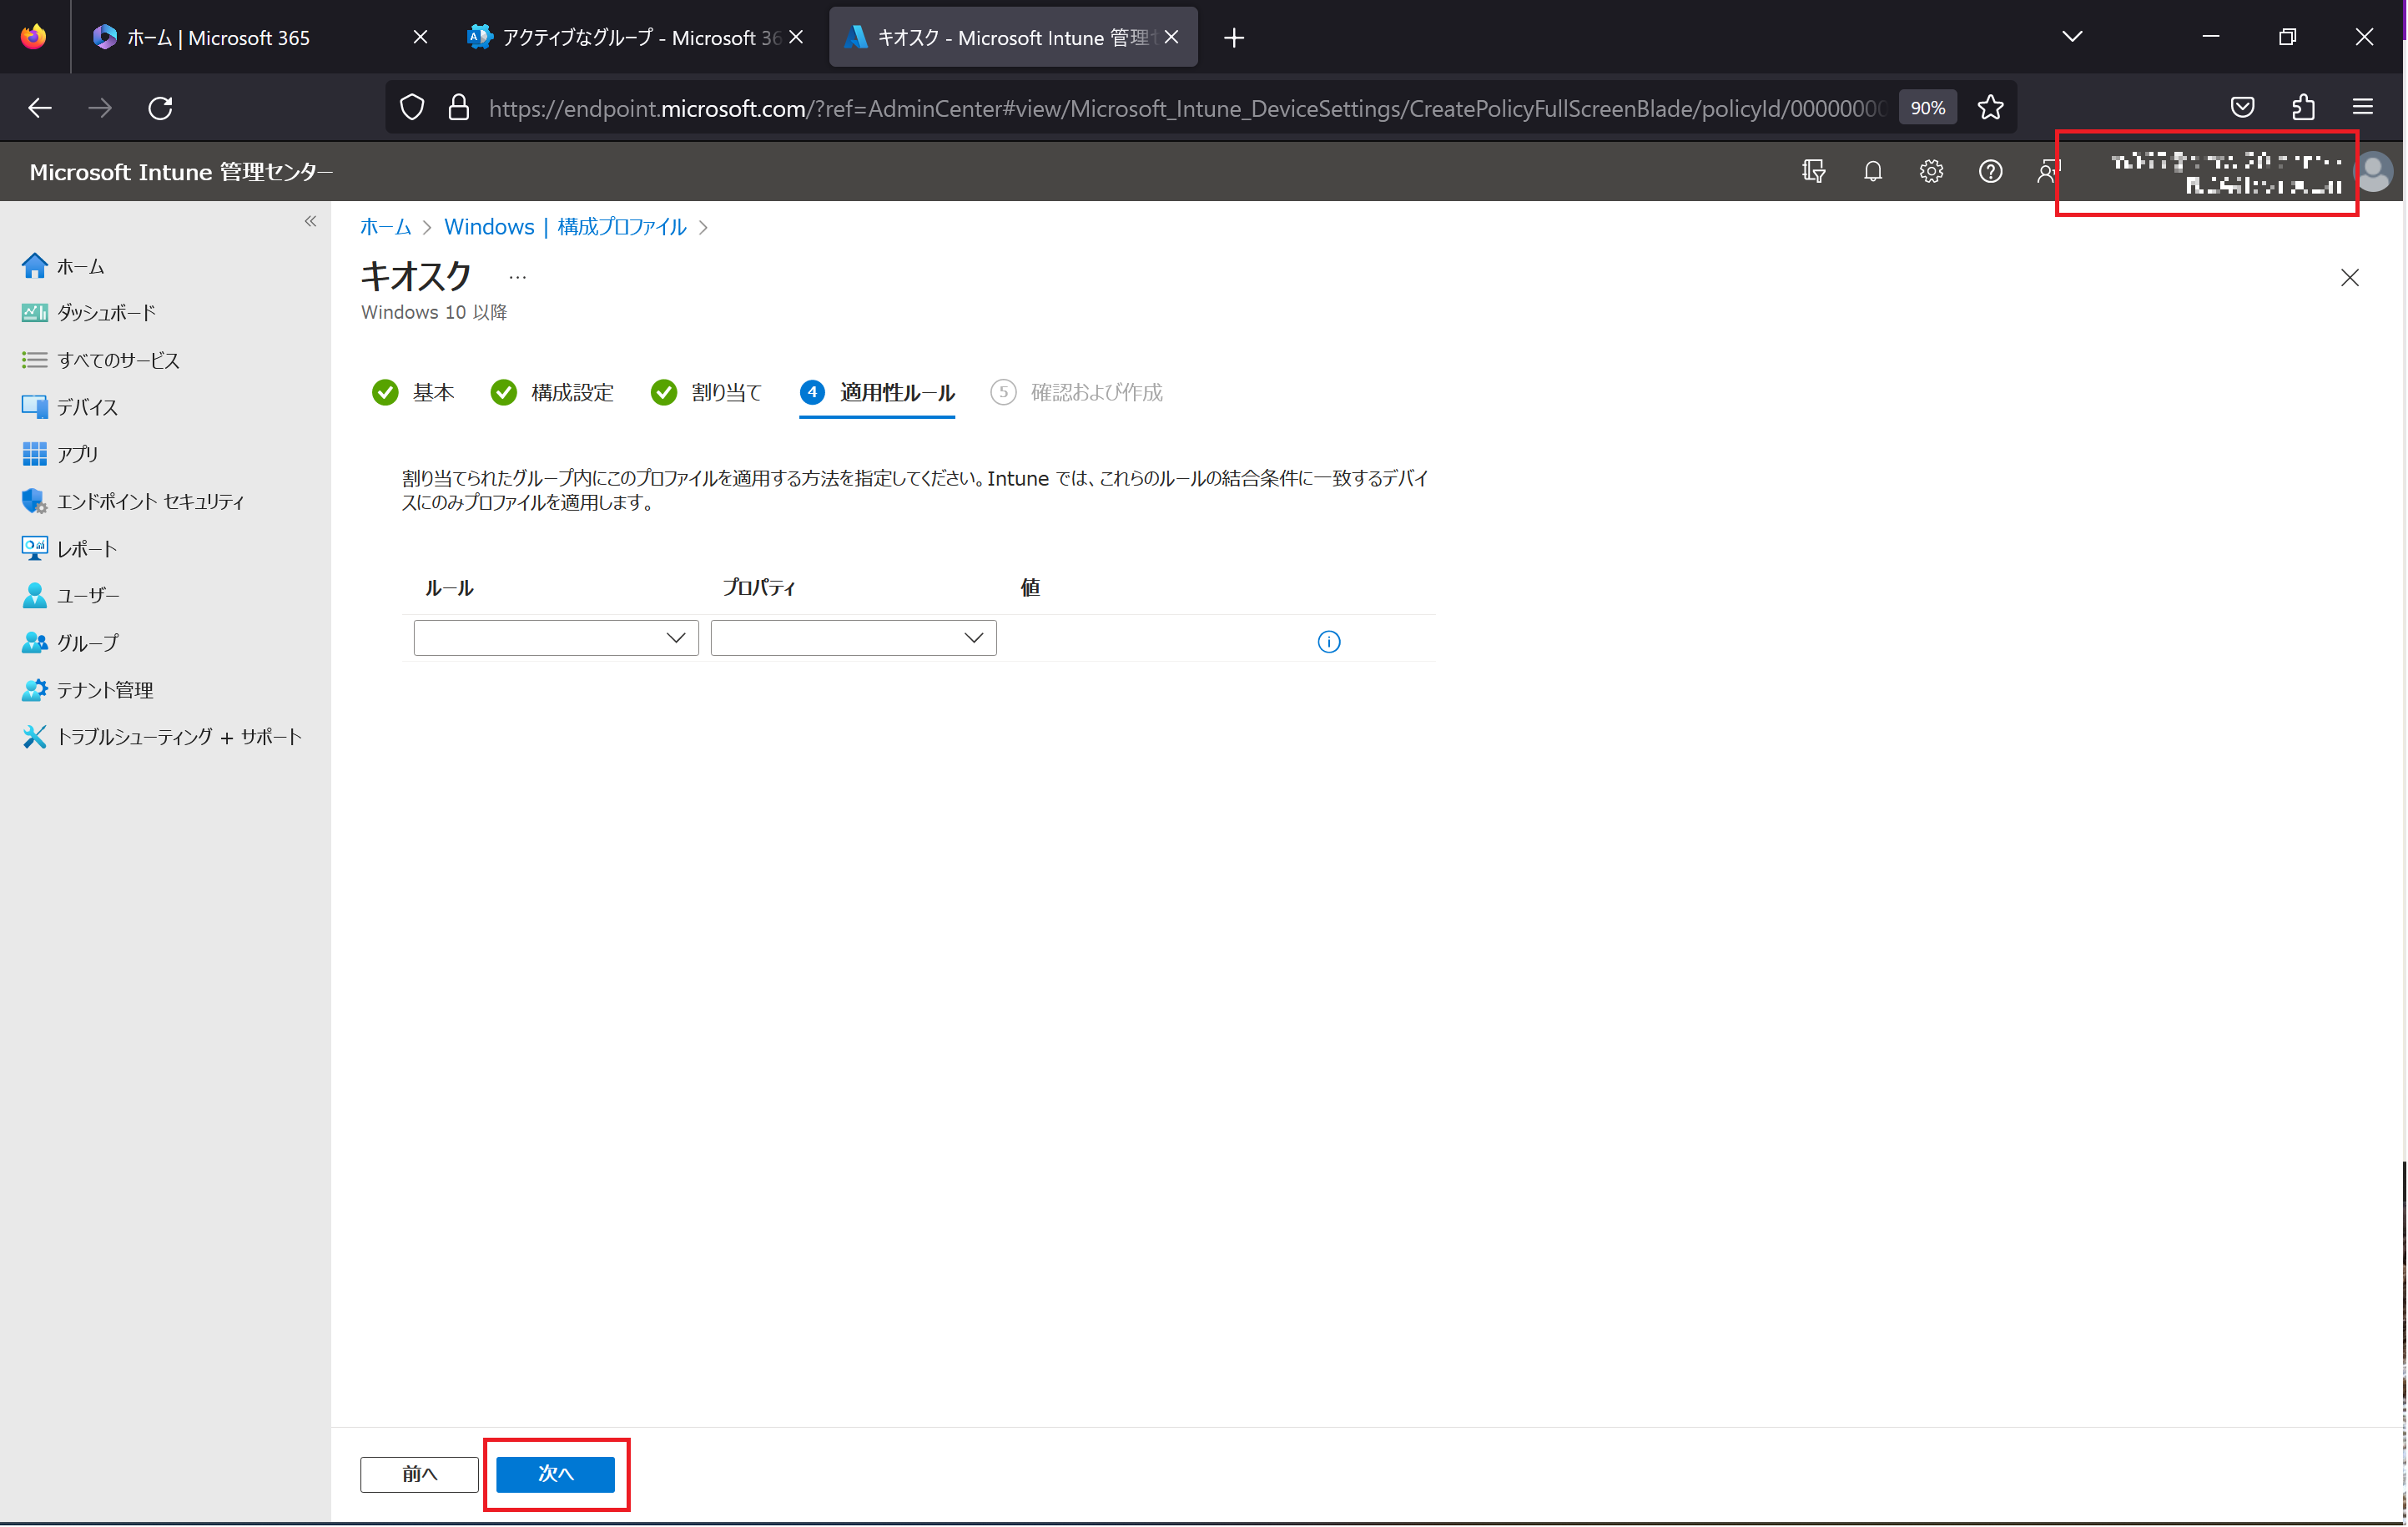Open the portal settings gear
The image size is (2408, 1527).
pyautogui.click(x=1931, y=171)
